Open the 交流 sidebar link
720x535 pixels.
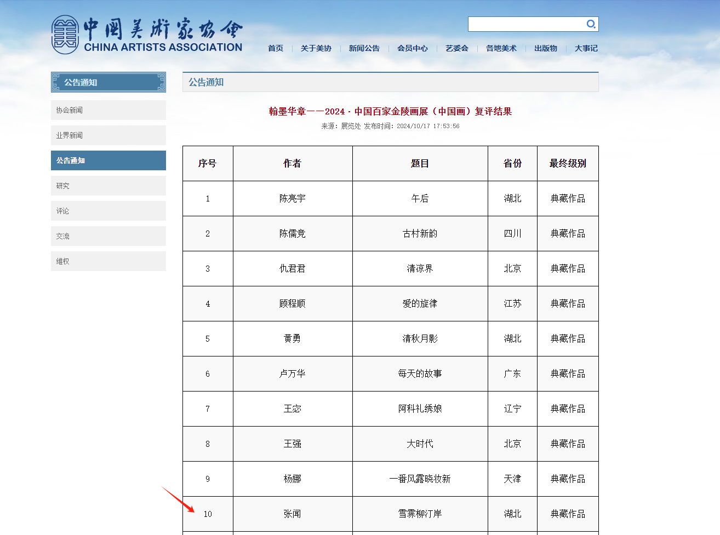pyautogui.click(x=108, y=236)
